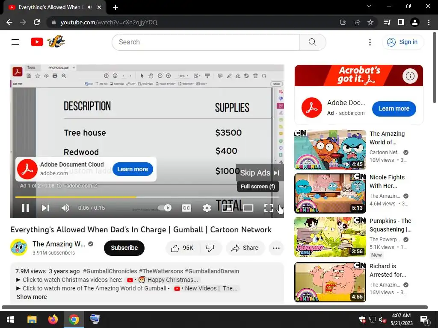This screenshot has width=438, height=328.
Task: Click Learn more on video ad overlay
Action: (133, 169)
